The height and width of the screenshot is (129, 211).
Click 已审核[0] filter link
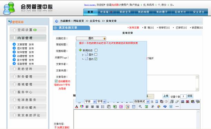pyautogui.click(x=181, y=28)
